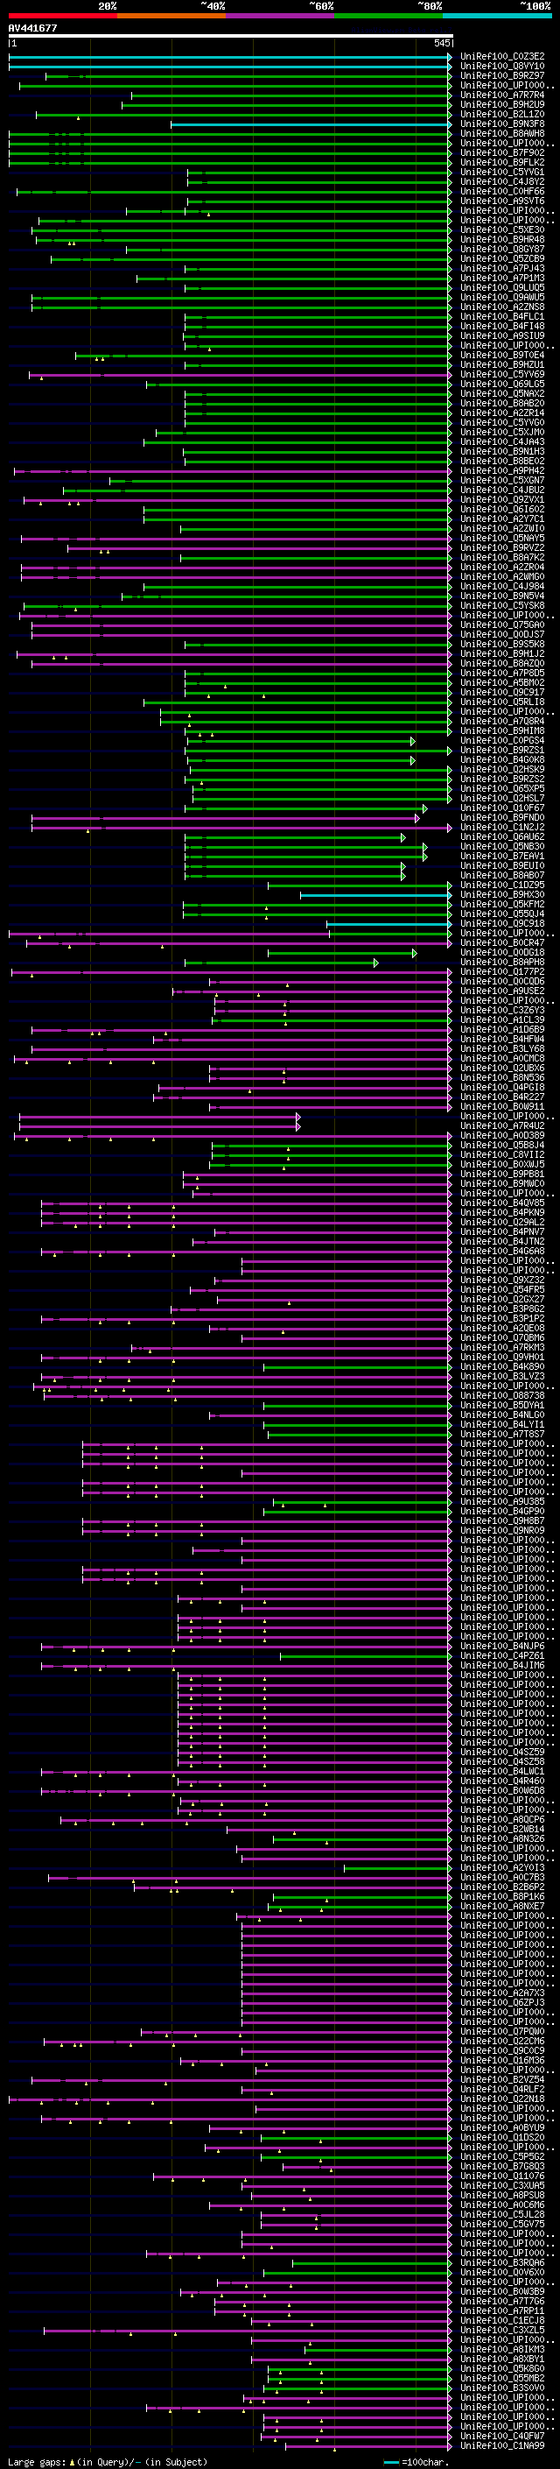Select hit label UniRef100_B7EAV1

tap(502, 856)
